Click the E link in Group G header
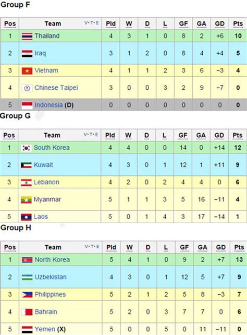This screenshot has width=247, height=335. [x=96, y=135]
